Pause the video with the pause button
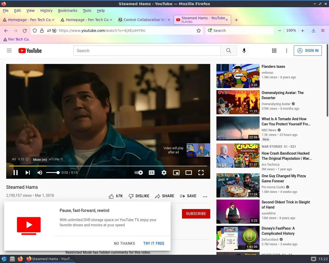The image size is (329, 263). coord(15,173)
